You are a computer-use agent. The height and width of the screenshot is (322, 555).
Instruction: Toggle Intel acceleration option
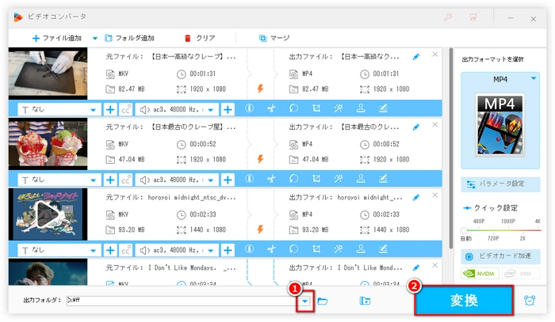click(521, 273)
